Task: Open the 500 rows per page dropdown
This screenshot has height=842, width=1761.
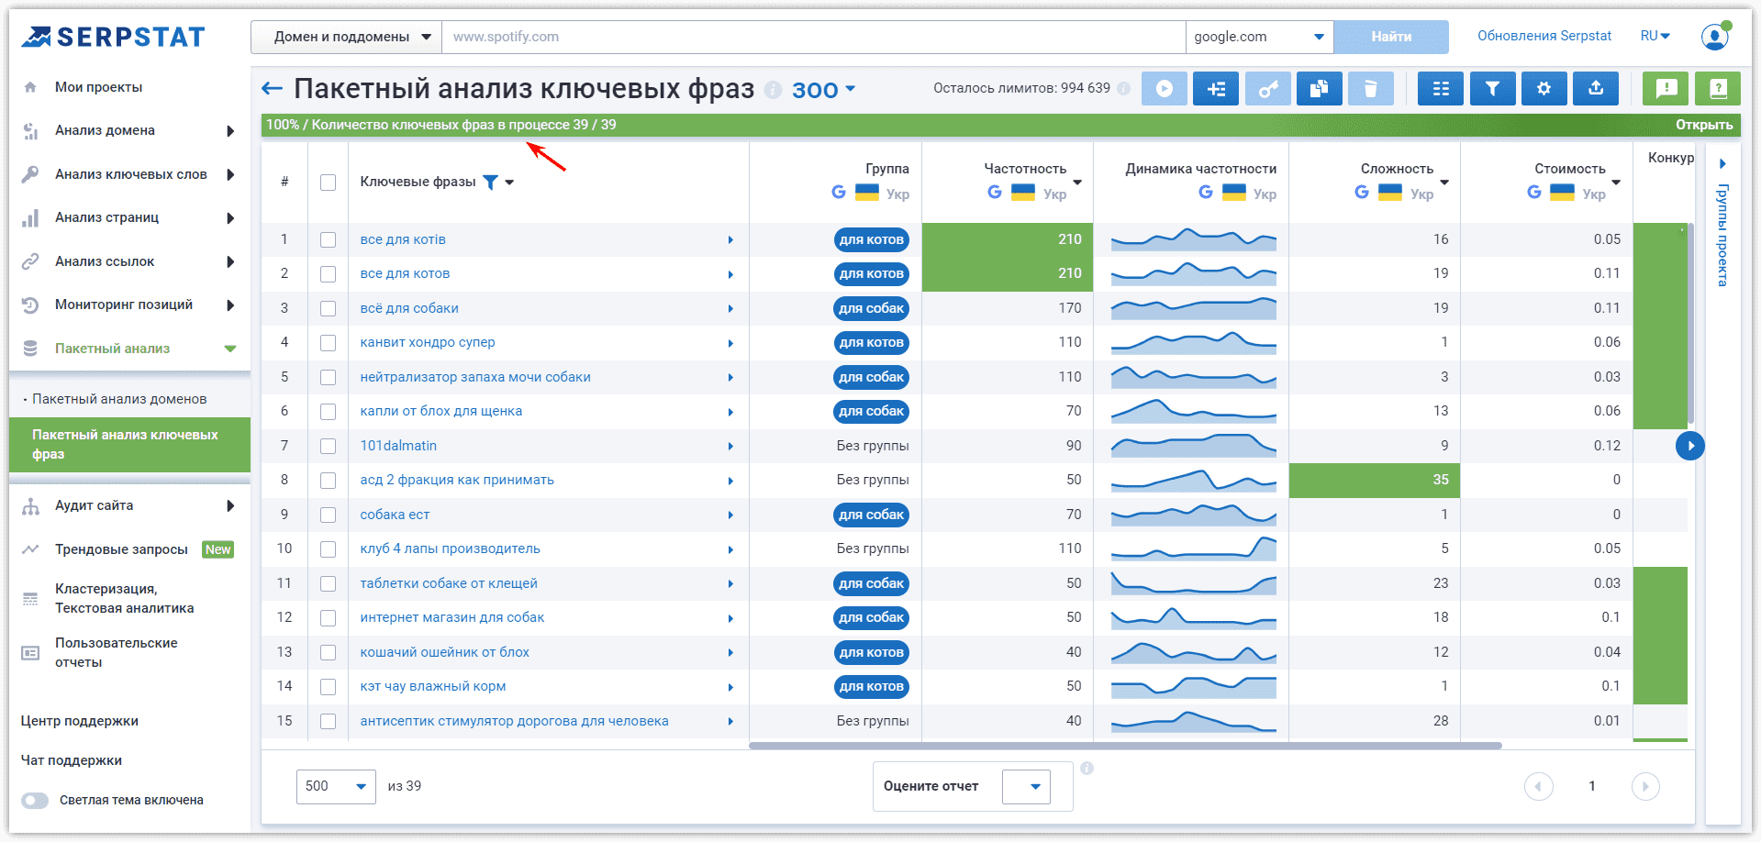Action: tap(336, 786)
